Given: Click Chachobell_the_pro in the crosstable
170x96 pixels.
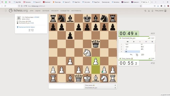Looking at the screenshot, I should 91,88.
